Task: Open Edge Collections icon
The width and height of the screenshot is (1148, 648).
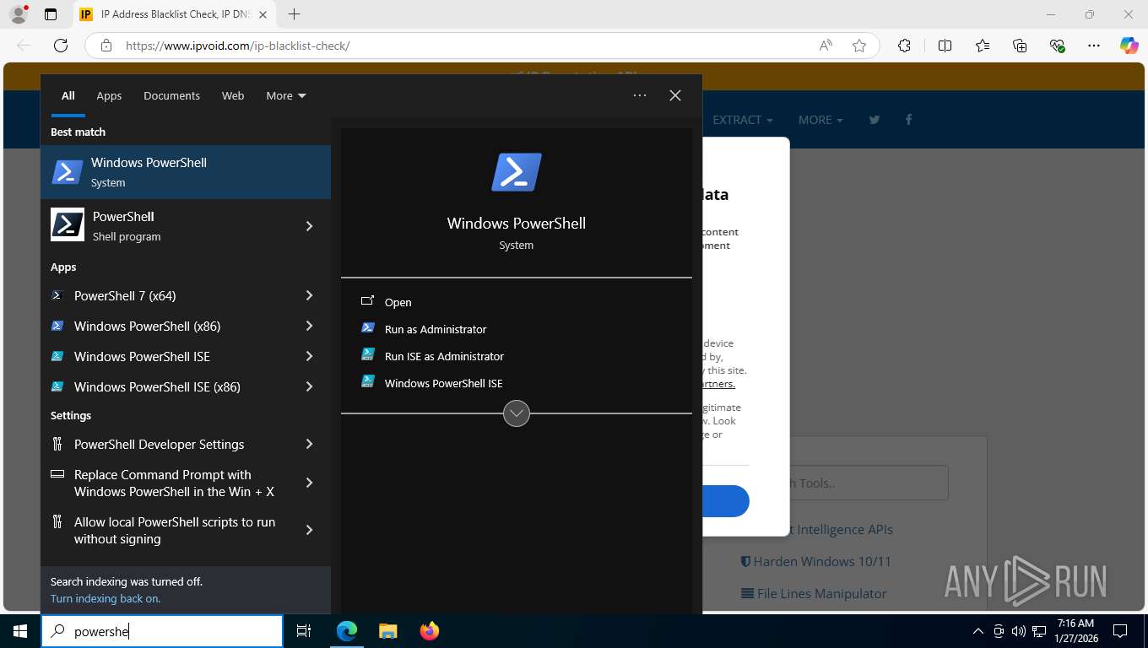Action: pos(1020,46)
